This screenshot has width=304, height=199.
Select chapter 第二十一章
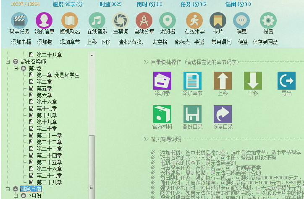point(49,135)
